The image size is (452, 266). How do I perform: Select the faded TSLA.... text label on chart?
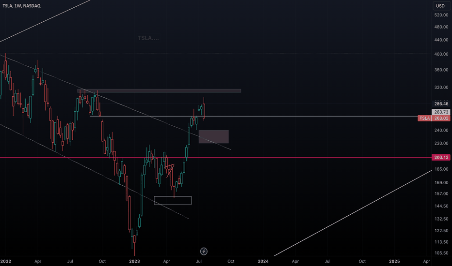pyautogui.click(x=148, y=38)
